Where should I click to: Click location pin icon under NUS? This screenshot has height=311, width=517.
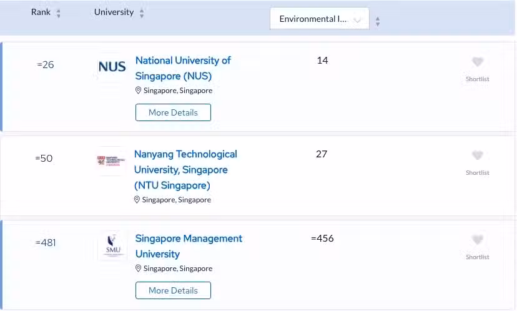point(138,91)
